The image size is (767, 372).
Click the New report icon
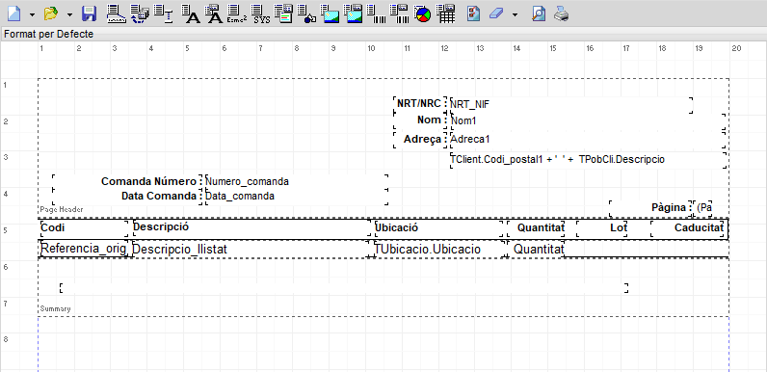(x=14, y=13)
